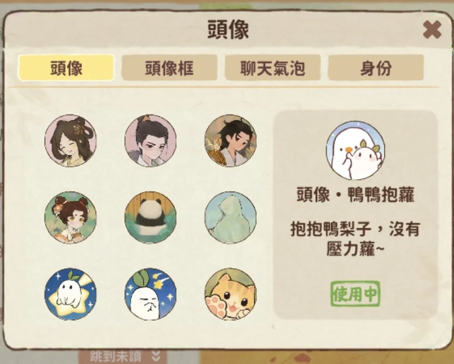The height and width of the screenshot is (364, 454).
Task: Click the duck hugging radish preview avatar
Action: [356, 150]
